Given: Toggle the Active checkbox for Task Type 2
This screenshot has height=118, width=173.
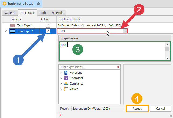Looking at the screenshot, I should click(x=48, y=31).
